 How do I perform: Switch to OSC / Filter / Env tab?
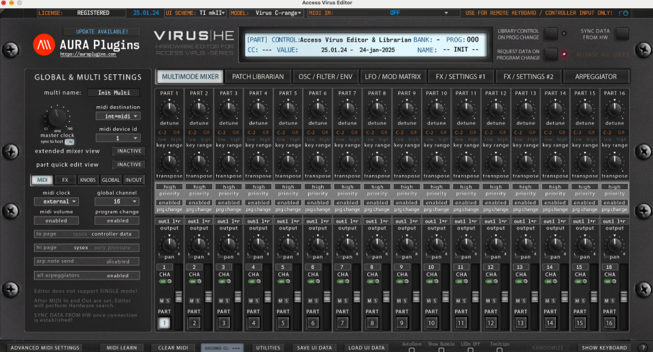coord(325,77)
